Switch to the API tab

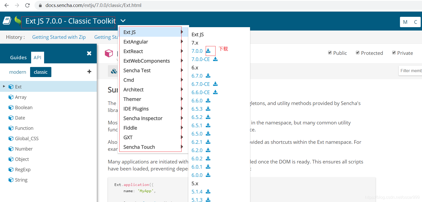point(37,57)
